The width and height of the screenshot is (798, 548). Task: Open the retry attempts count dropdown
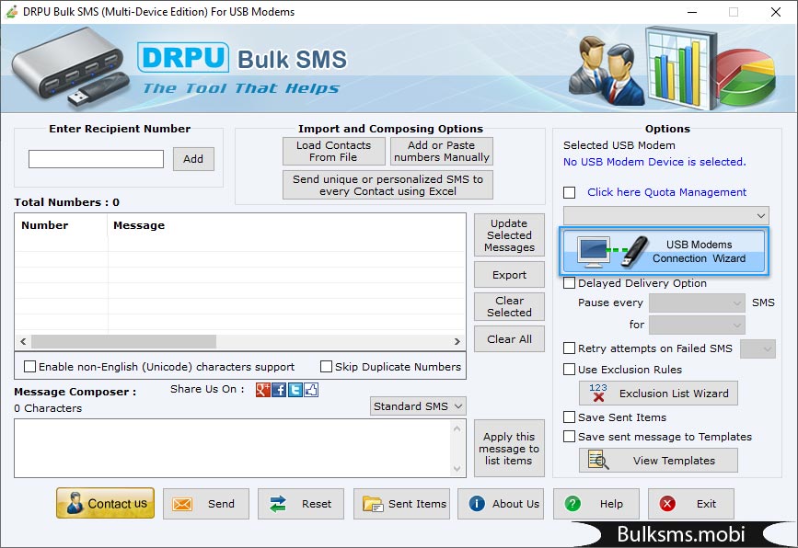(758, 348)
